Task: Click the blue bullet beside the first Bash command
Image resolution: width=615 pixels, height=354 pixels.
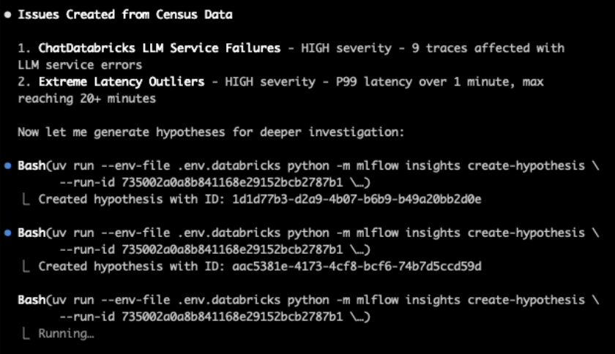Action: [x=7, y=166]
